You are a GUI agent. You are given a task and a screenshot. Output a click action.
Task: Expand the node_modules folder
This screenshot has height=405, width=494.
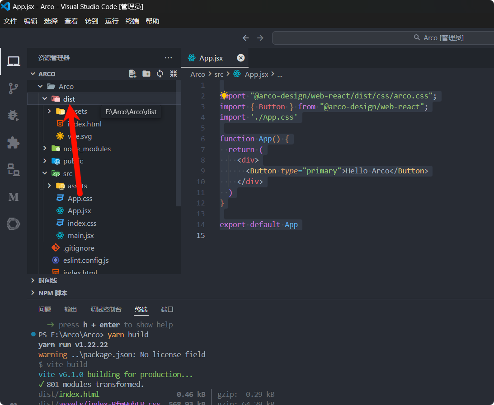point(45,149)
